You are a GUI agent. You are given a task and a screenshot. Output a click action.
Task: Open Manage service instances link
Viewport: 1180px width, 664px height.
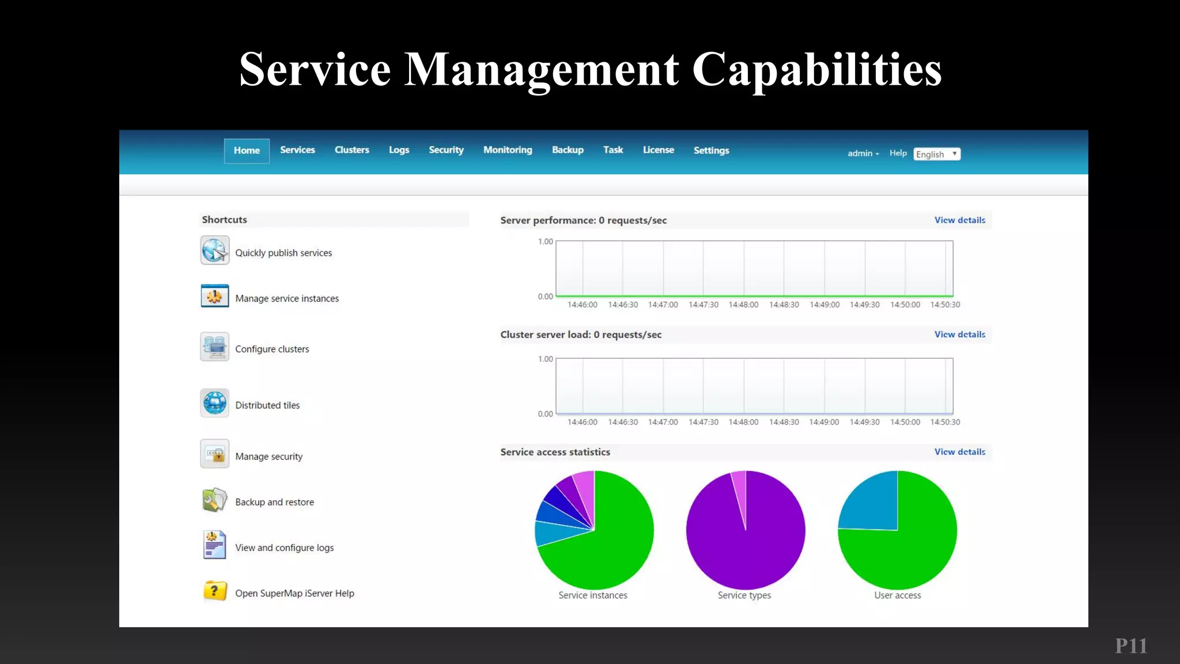[287, 299]
